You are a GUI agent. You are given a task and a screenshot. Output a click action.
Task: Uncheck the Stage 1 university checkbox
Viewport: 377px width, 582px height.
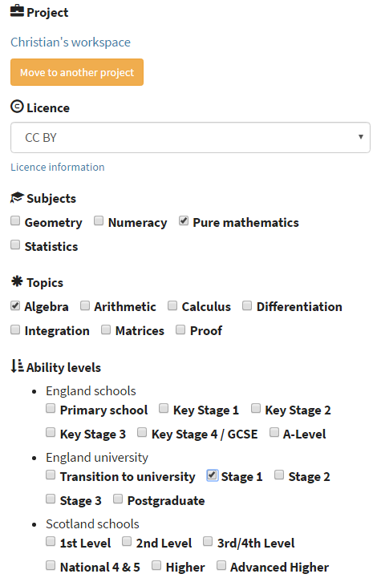point(212,475)
